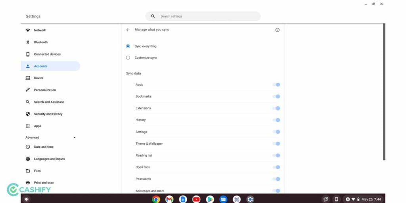The image size is (406, 203).
Task: Click the Connected devices phone icon
Action: tap(28, 54)
